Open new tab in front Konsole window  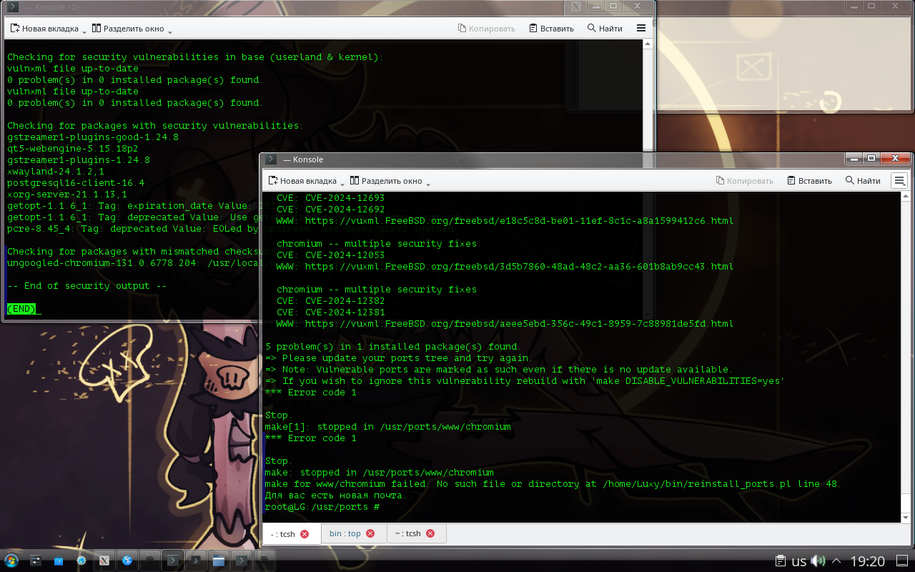(x=302, y=180)
